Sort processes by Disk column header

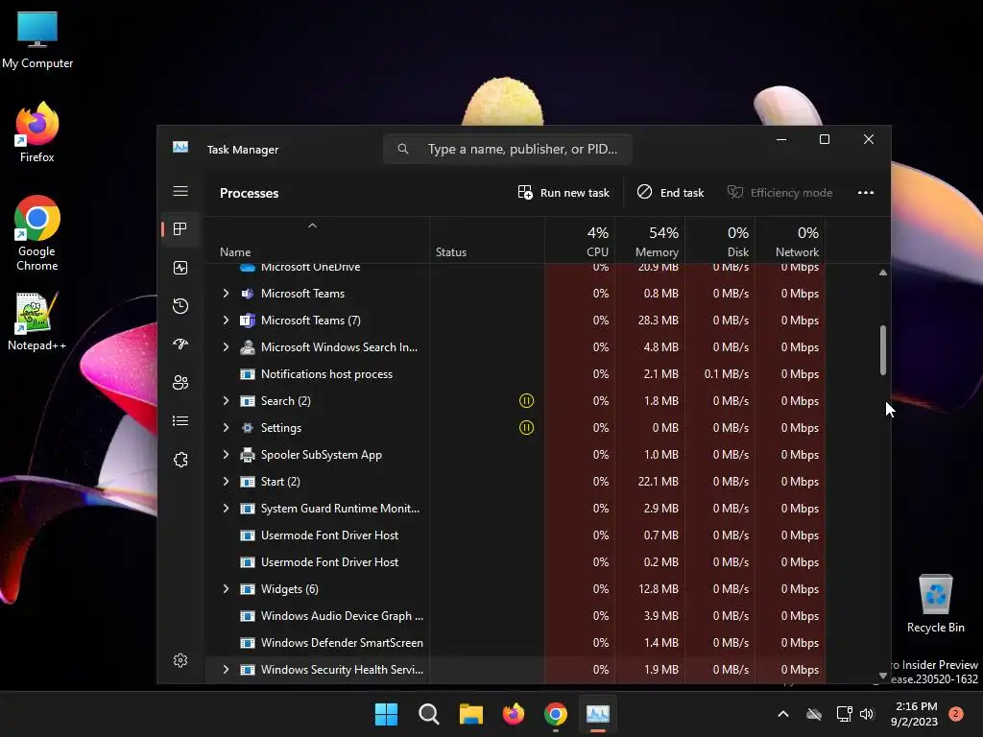coord(720,241)
